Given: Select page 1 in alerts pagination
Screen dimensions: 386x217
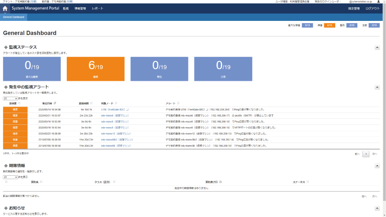Looking at the screenshot, I should (x=366, y=154).
